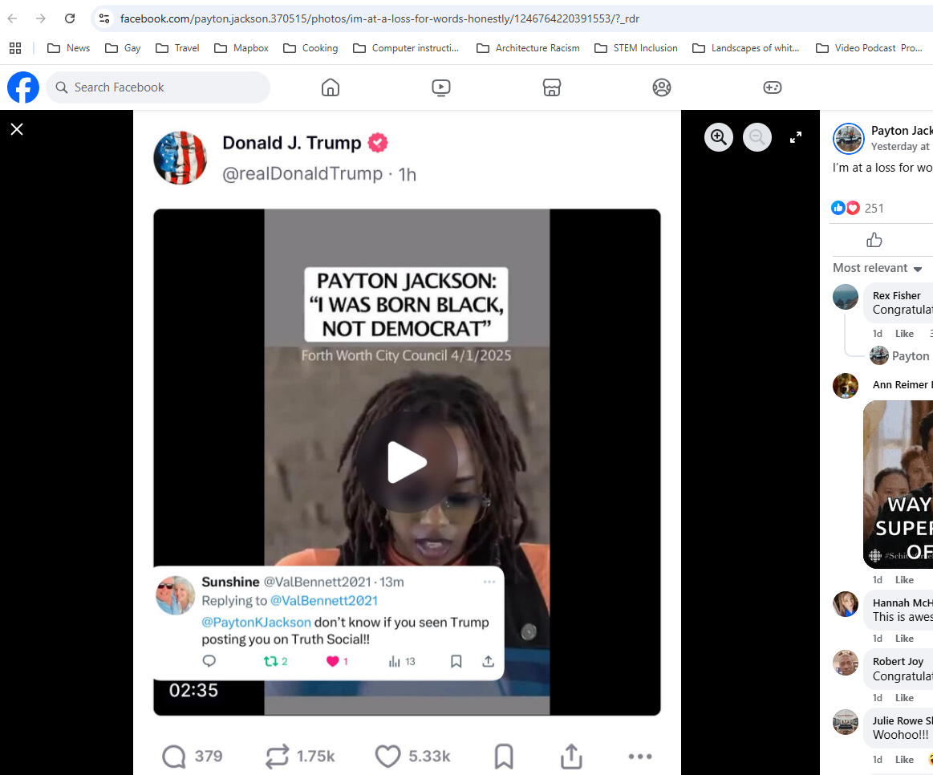Like Rex Fisher's comment

click(904, 334)
